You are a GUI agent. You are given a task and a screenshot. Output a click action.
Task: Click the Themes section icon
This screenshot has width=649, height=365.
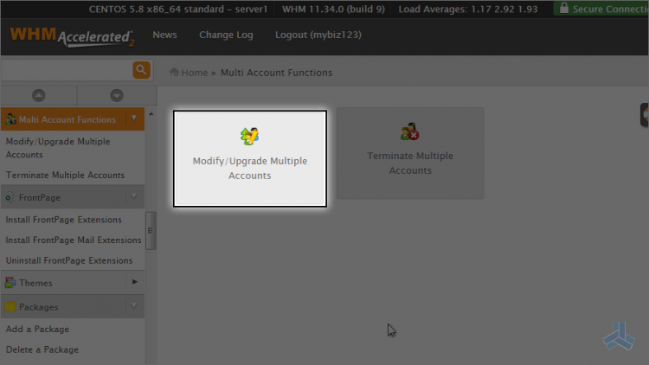click(10, 283)
